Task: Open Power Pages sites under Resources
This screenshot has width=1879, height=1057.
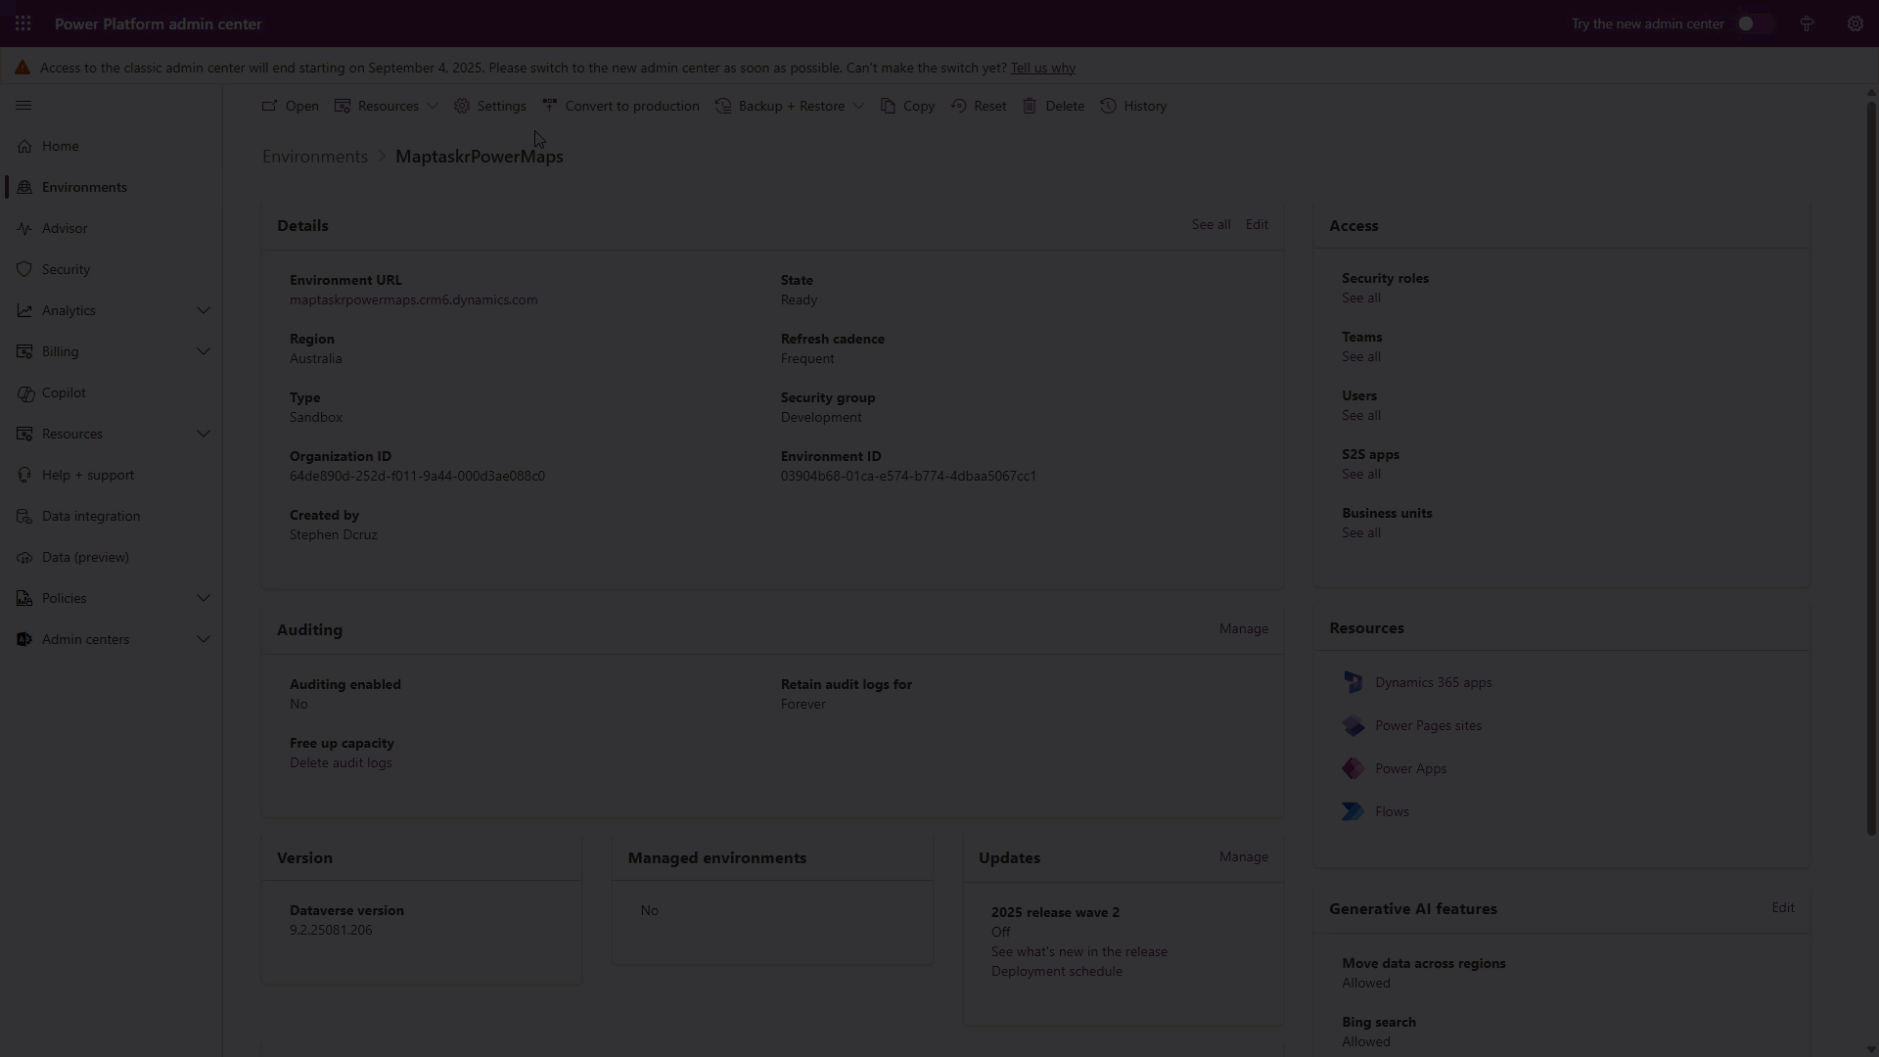Action: [1428, 725]
